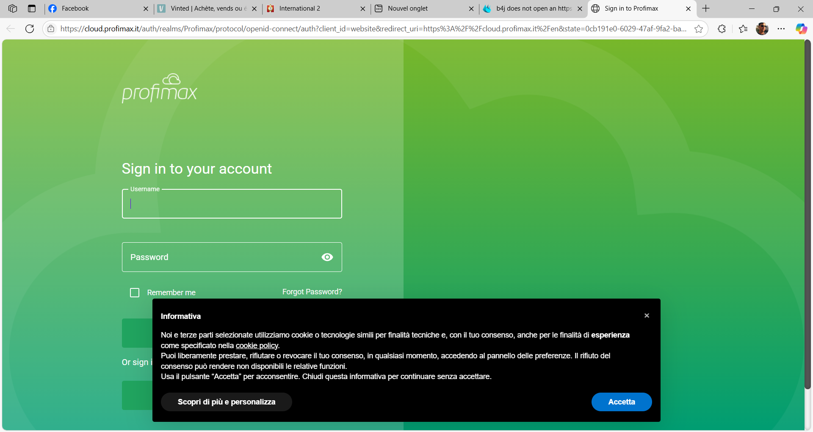Focus the Username input field

point(232,204)
